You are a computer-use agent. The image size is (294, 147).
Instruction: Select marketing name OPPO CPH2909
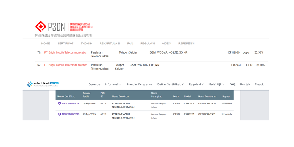click(207, 103)
